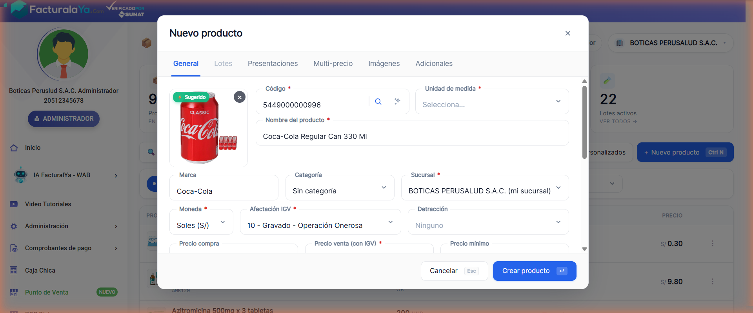Click the AI sparkle icon next to Código
This screenshot has height=313, width=753.
tap(397, 101)
